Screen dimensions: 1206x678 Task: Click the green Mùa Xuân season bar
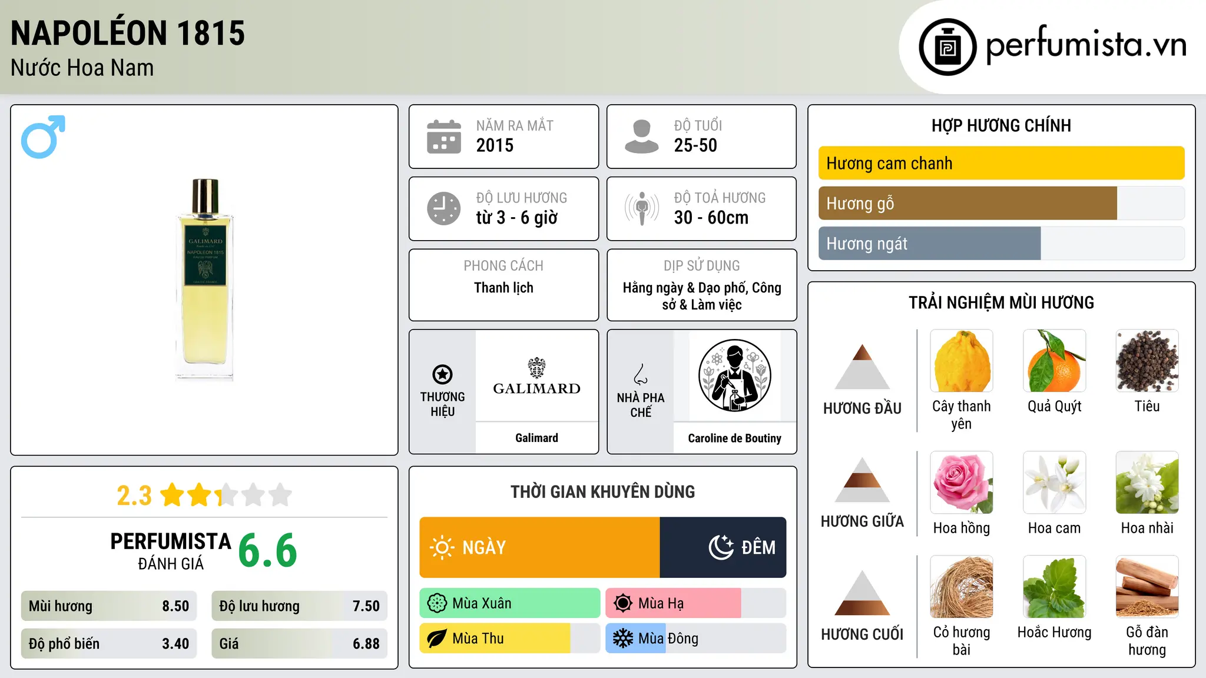510,603
